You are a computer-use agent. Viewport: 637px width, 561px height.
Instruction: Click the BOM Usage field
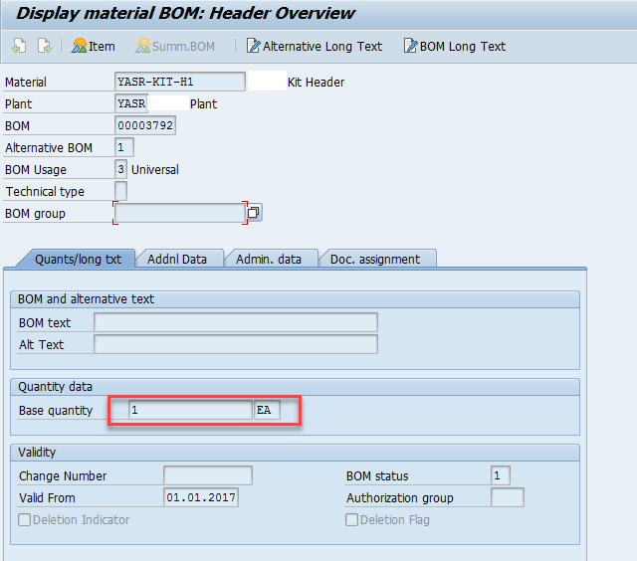(x=120, y=169)
